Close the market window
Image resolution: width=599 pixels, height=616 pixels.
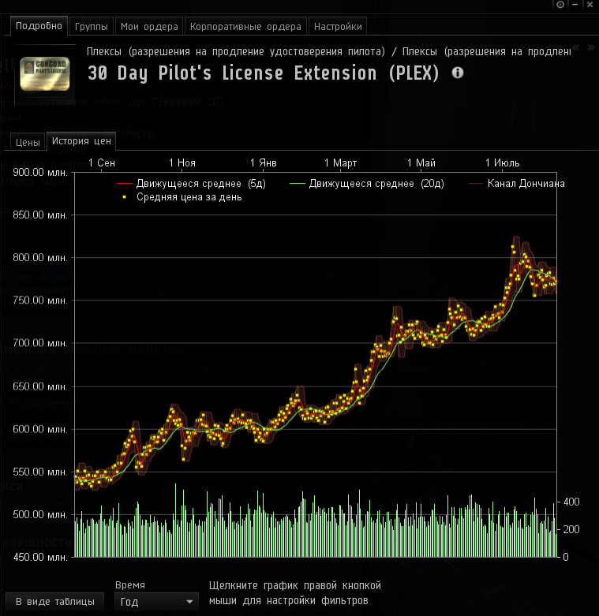coord(590,5)
